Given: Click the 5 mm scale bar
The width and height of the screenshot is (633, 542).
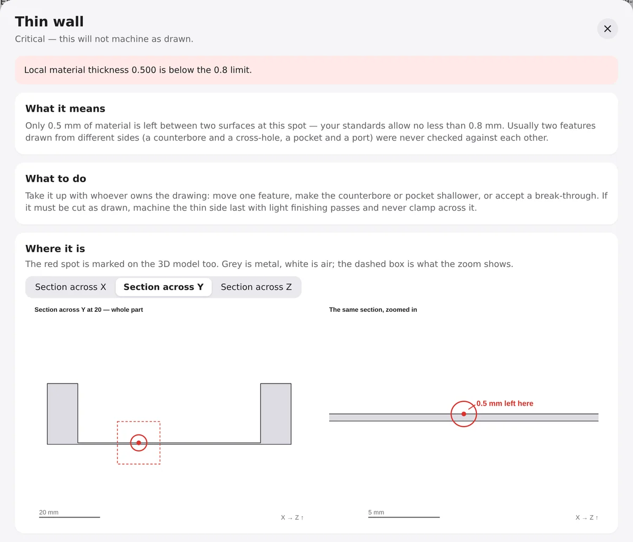Looking at the screenshot, I should coord(404,517).
